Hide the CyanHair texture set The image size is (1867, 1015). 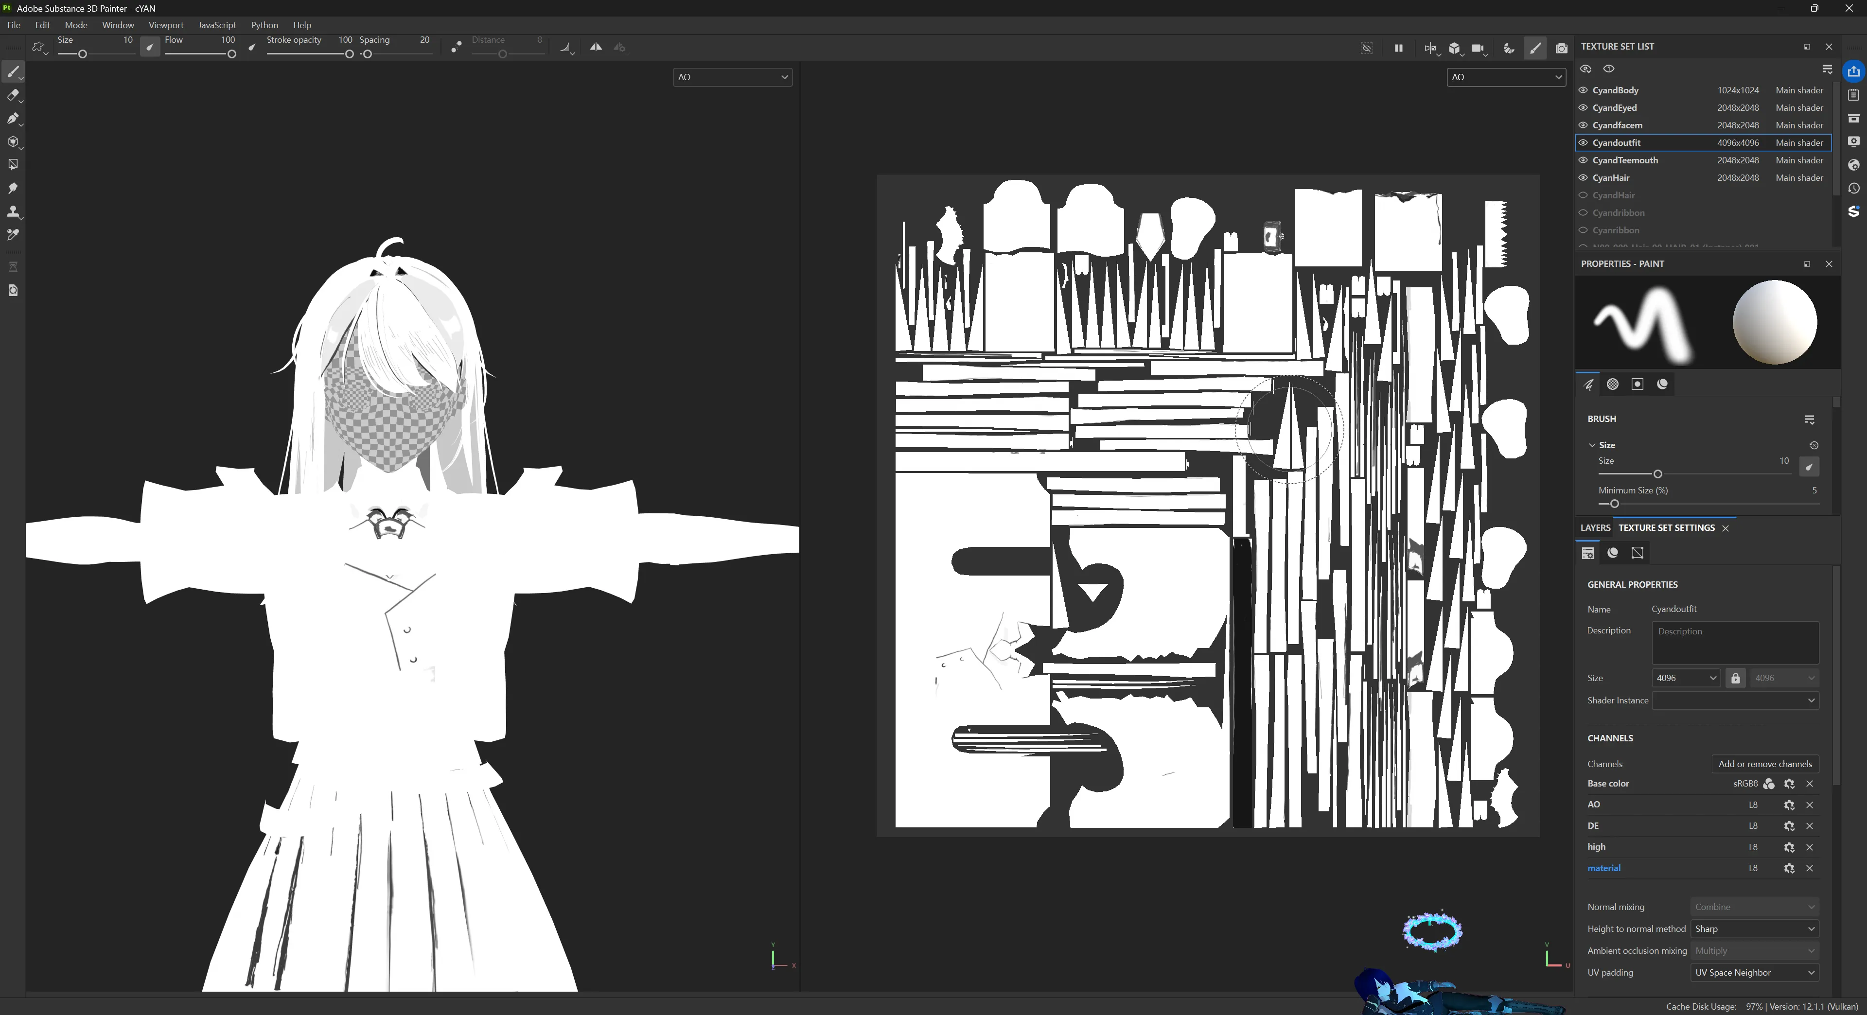click(1583, 178)
